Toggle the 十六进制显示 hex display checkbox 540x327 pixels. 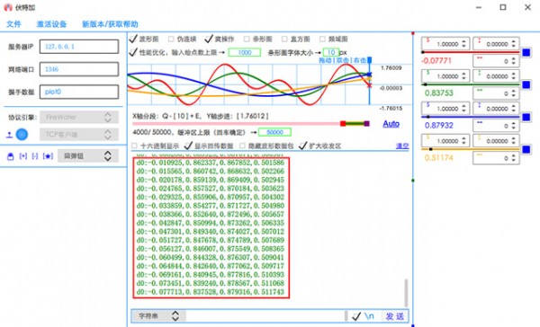(x=134, y=146)
